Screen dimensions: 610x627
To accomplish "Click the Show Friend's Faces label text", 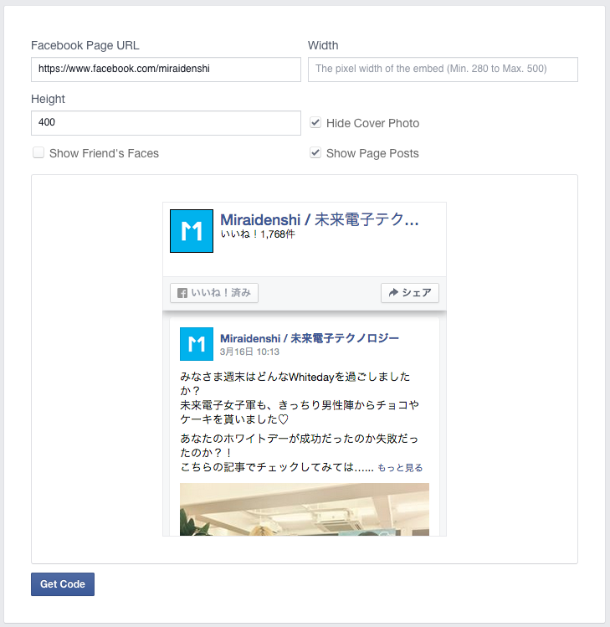I will tap(104, 153).
